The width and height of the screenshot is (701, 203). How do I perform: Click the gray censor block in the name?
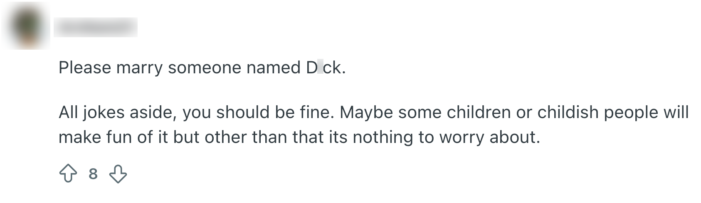coord(320,67)
